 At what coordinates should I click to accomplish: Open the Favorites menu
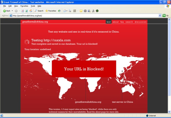point(24,6)
